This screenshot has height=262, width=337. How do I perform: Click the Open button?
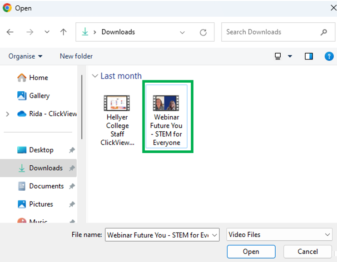(x=251, y=252)
